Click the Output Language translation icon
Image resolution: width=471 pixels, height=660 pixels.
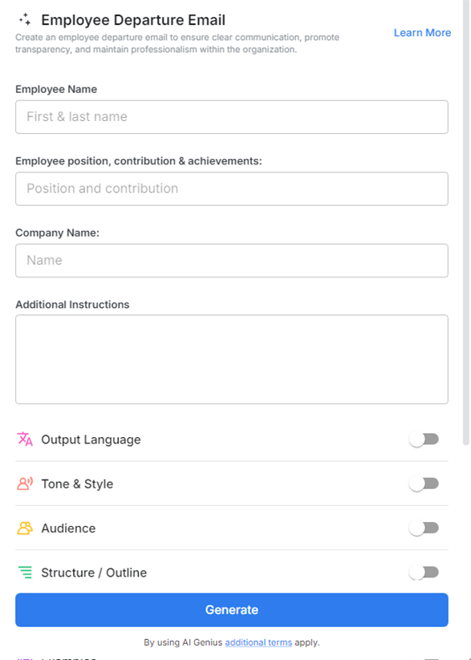click(24, 439)
